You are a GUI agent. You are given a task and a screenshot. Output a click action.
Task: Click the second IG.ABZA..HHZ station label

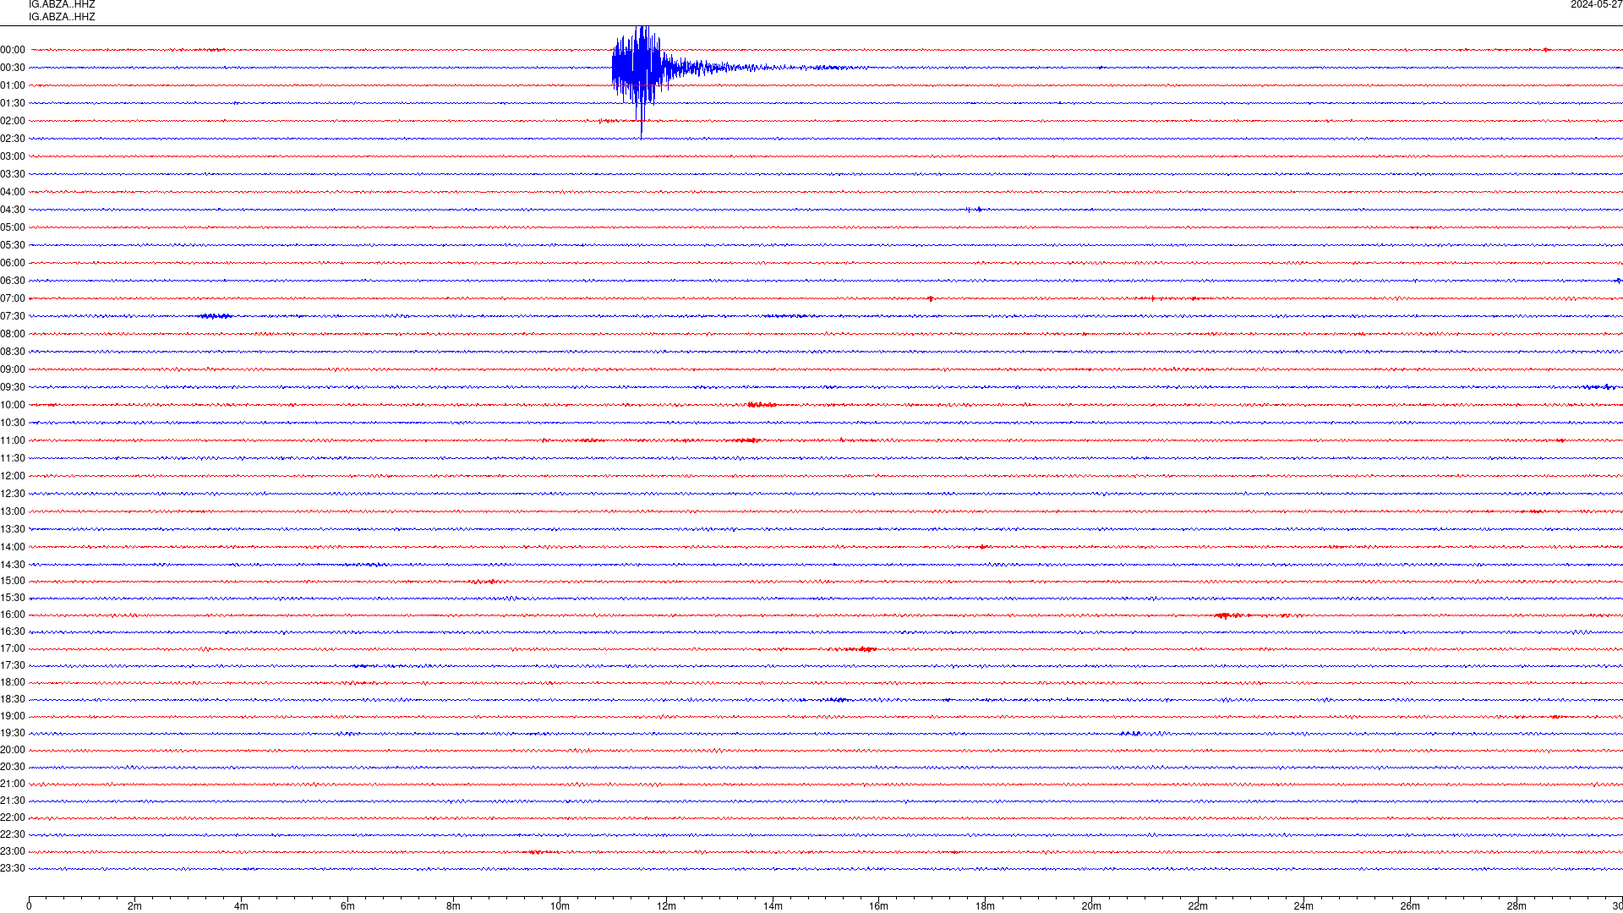coord(62,17)
